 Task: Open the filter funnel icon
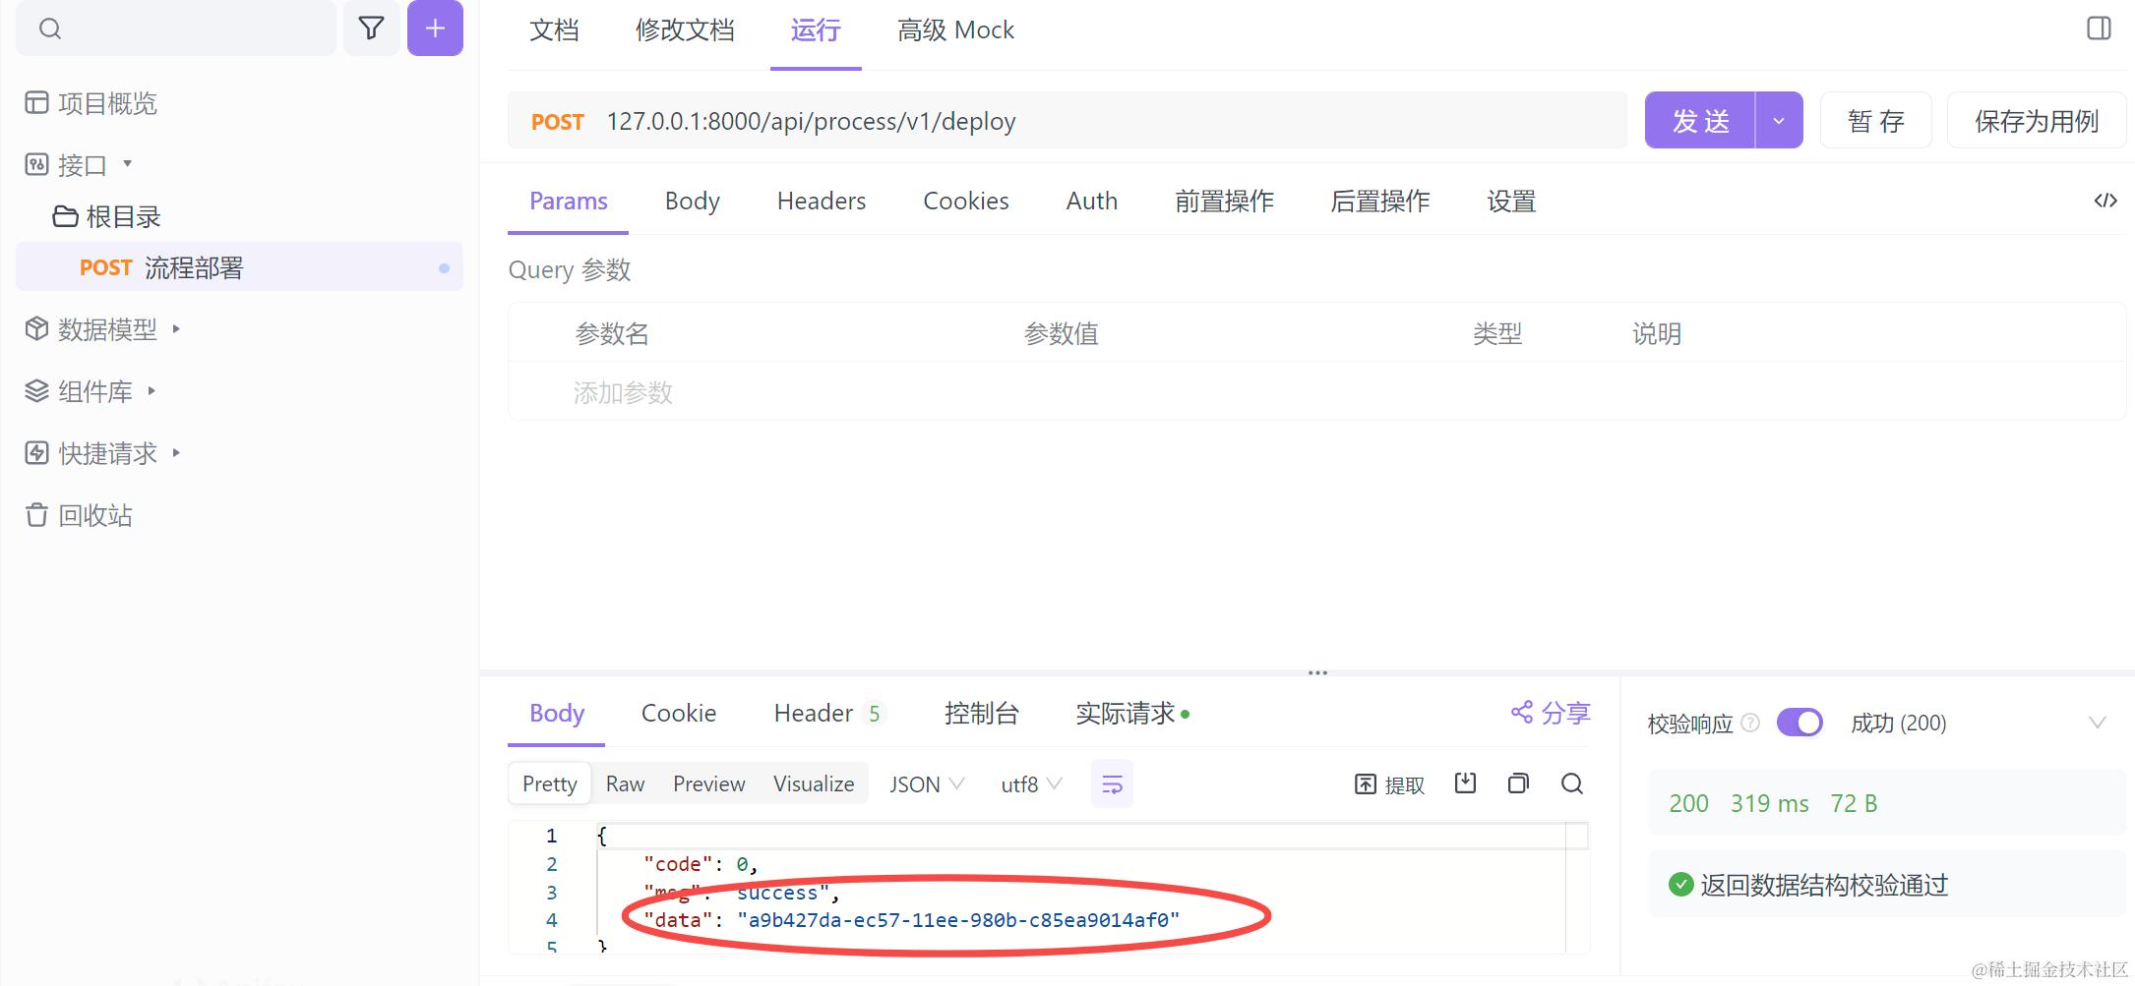click(x=371, y=29)
